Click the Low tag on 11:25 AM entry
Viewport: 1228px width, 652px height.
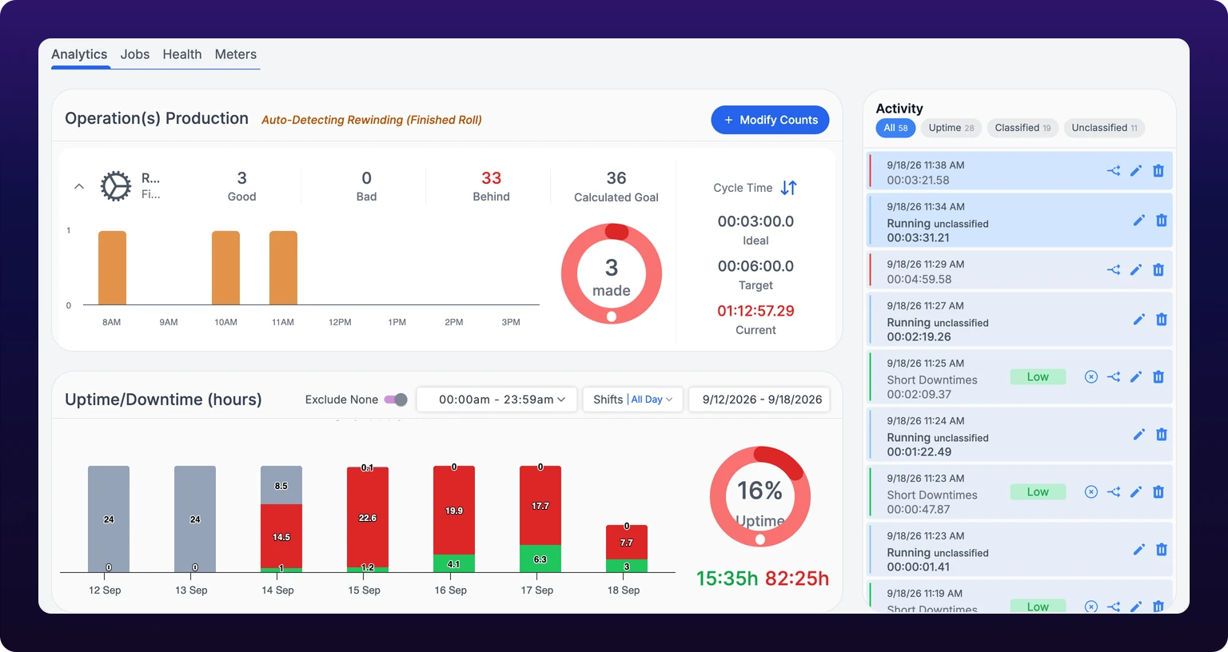(1038, 377)
